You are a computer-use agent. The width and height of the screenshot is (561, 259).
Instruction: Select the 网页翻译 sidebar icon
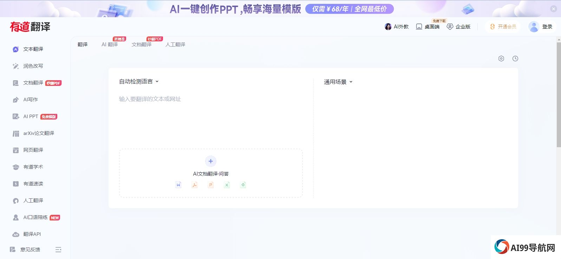16,150
